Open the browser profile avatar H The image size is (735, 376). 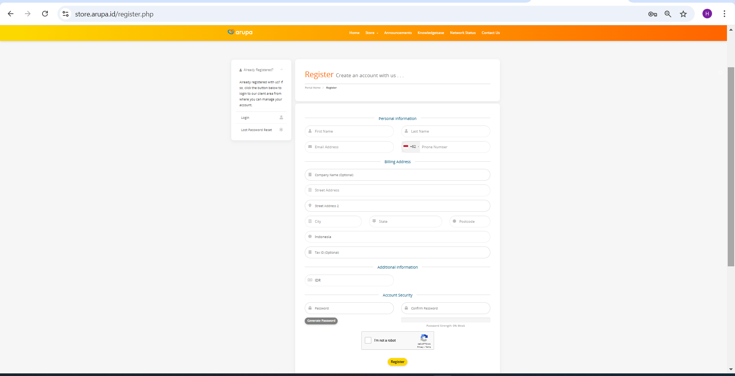click(707, 14)
